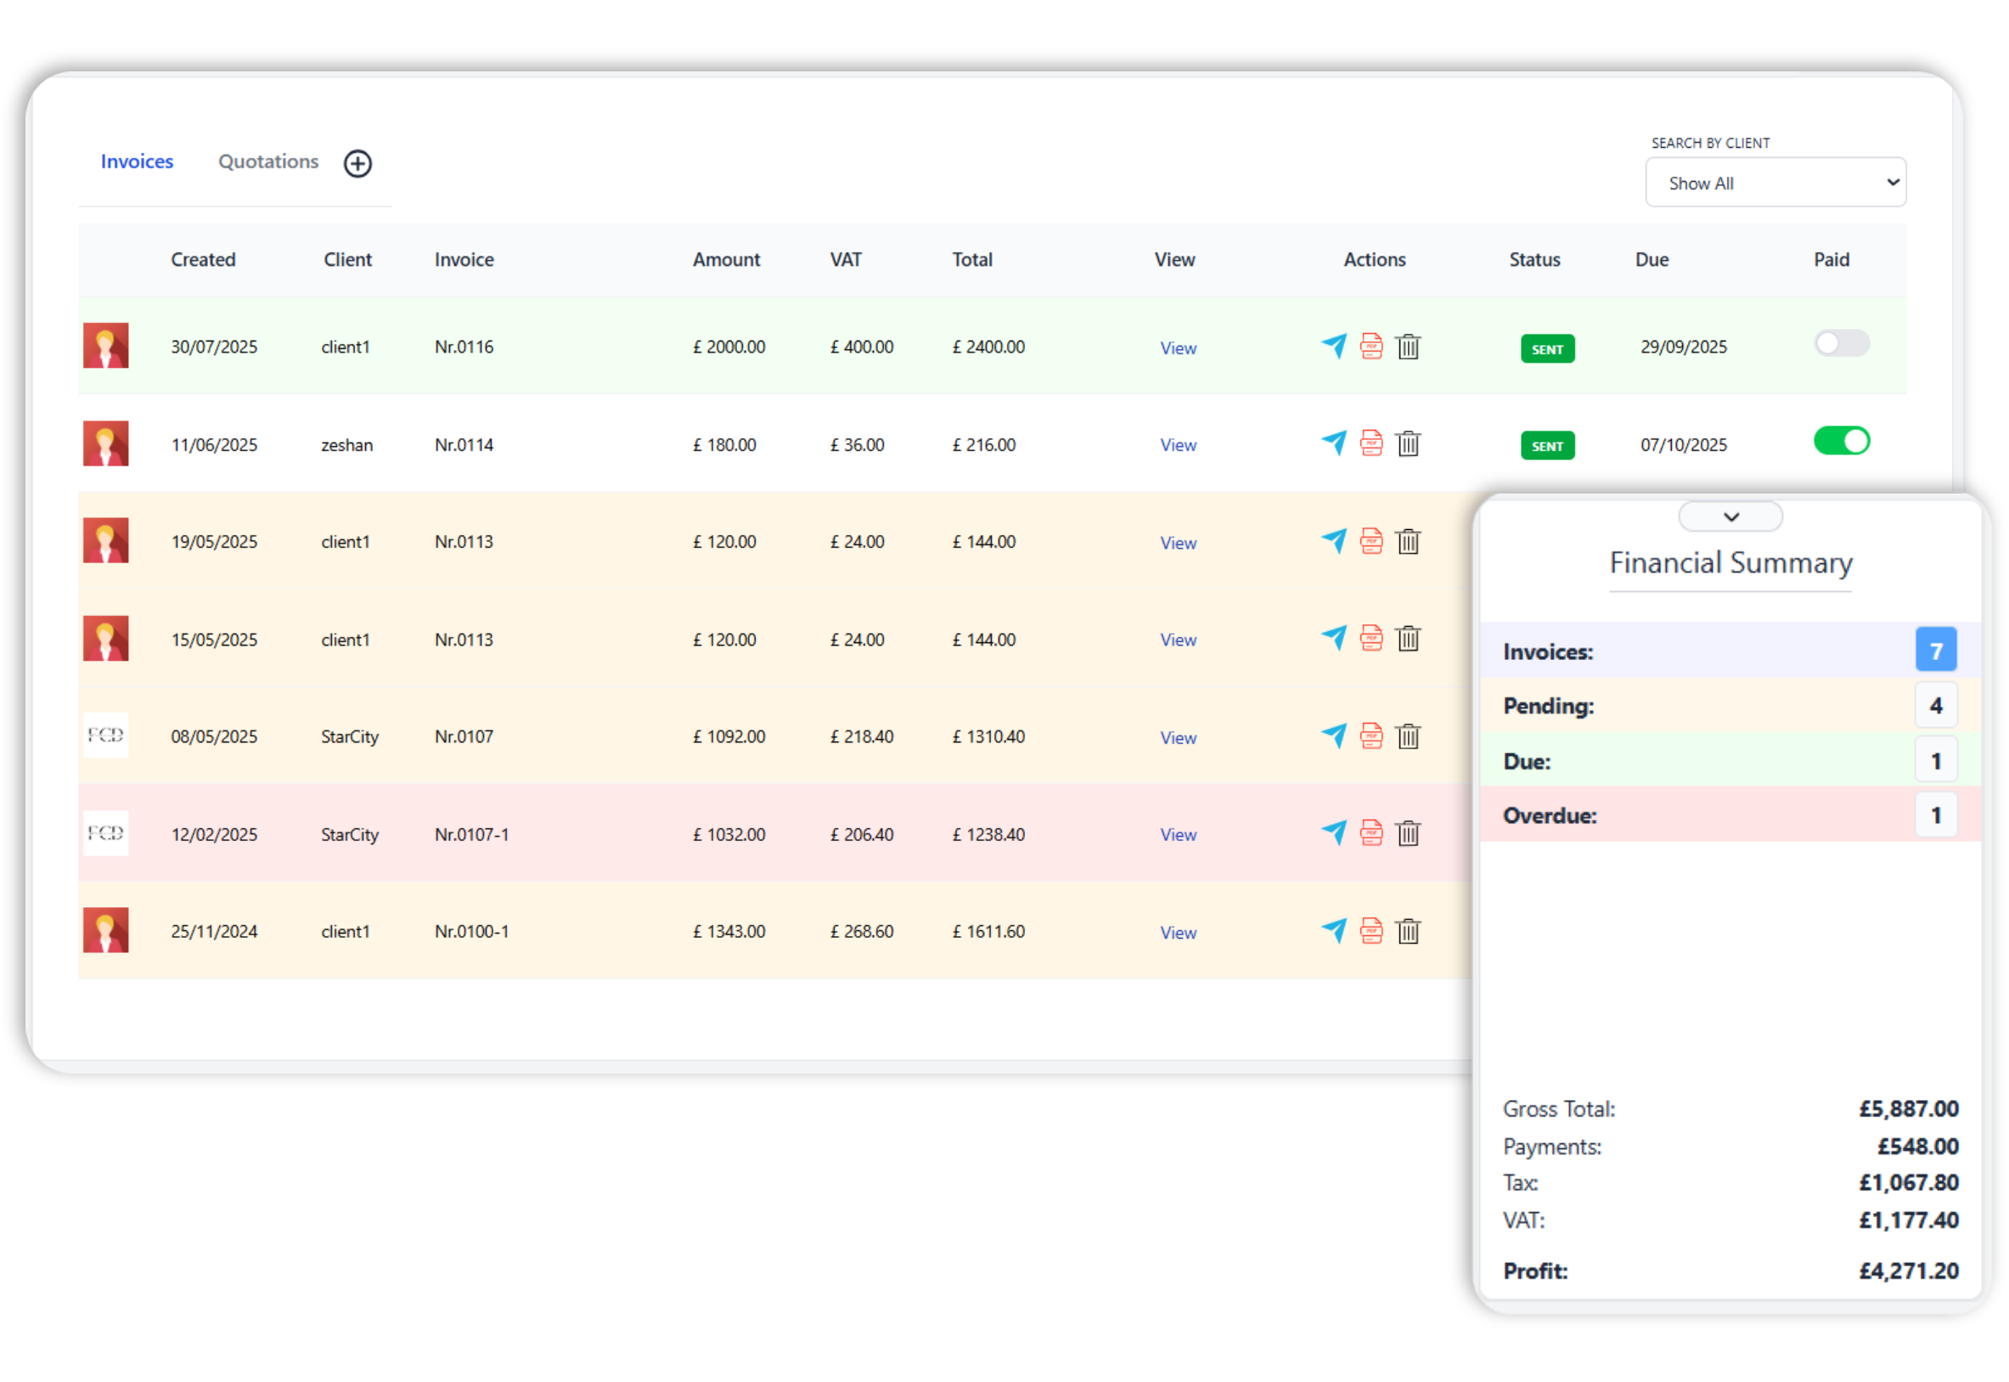Delete invoice Nr.0107 using trash icon
This screenshot has height=1382, width=2009.
tap(1409, 736)
